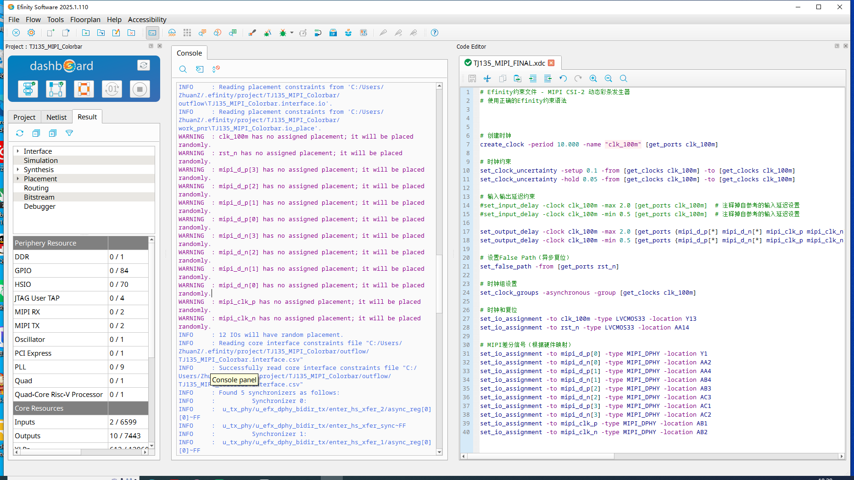Expand all items in Result tree
The height and width of the screenshot is (480, 854).
click(x=53, y=133)
